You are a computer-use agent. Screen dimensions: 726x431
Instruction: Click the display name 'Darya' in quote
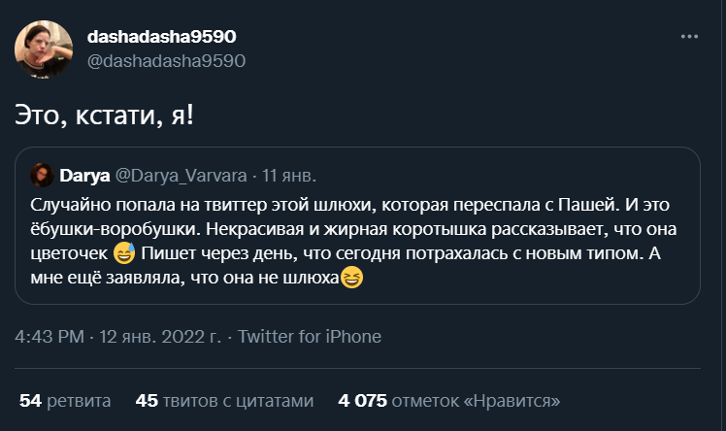pos(84,177)
